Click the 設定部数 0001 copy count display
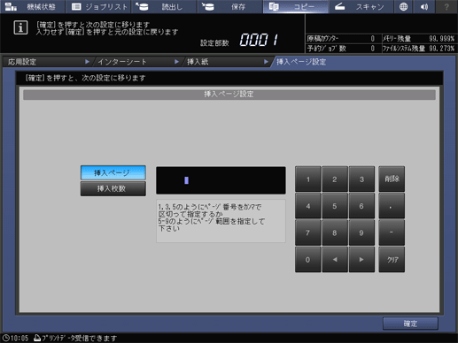This screenshot has height=343, width=458. (240, 40)
